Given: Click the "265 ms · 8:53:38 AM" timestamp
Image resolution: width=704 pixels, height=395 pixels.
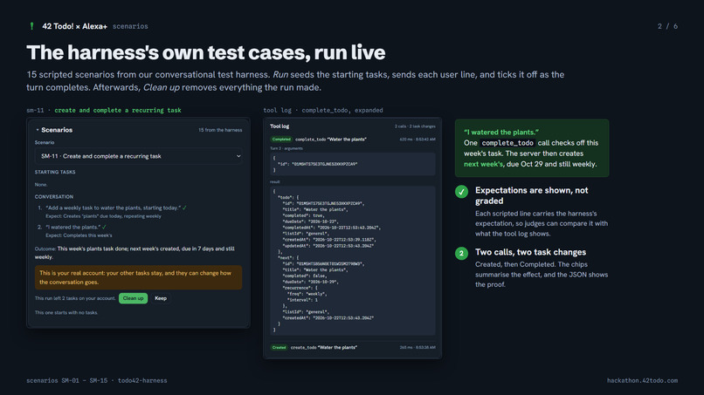Looking at the screenshot, I should pos(418,347).
